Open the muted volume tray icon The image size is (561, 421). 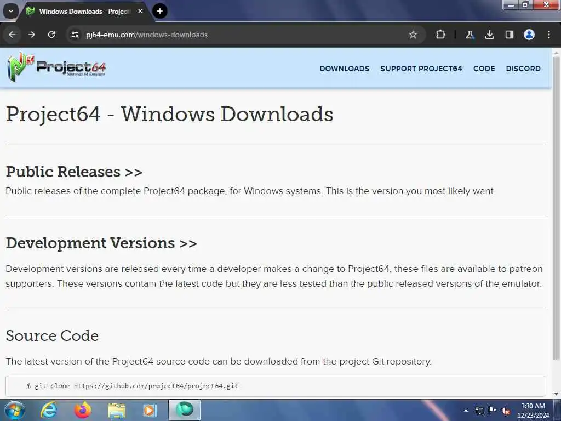click(x=506, y=411)
